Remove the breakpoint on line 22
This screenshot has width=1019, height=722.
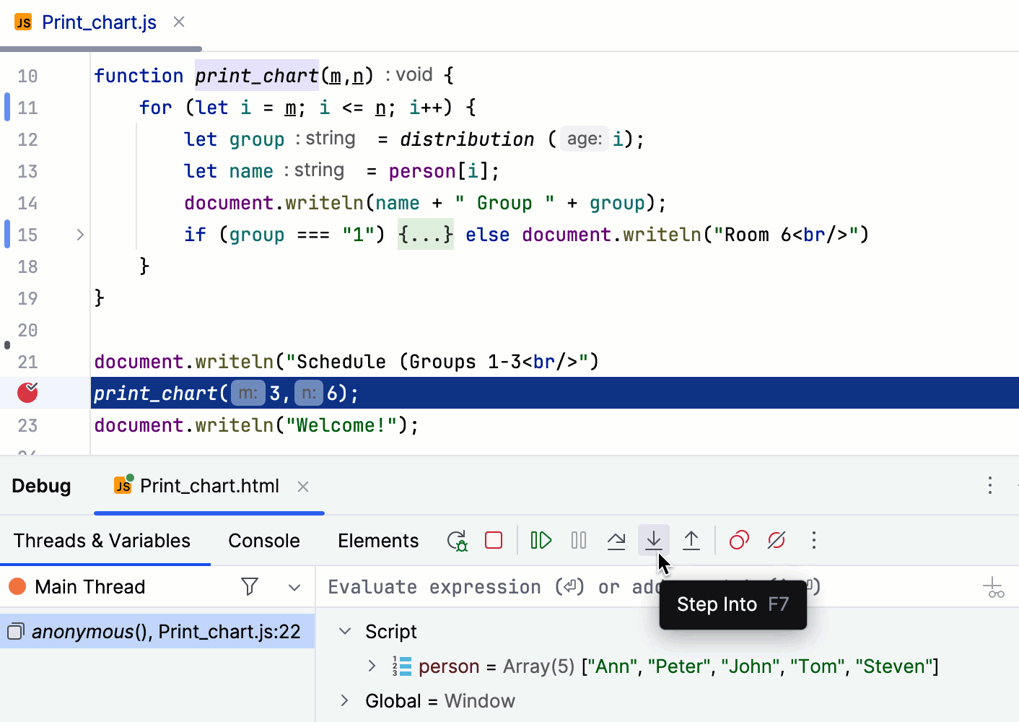coord(27,393)
